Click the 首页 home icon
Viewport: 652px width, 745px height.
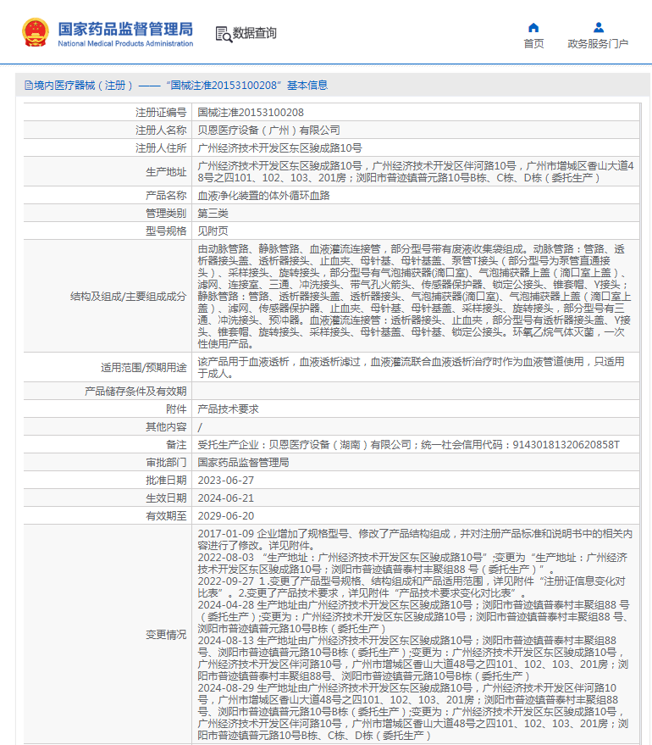[533, 28]
